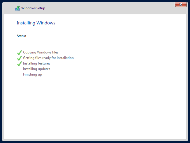Click the 'Status' label
The image size is (190, 143).
tap(22, 36)
